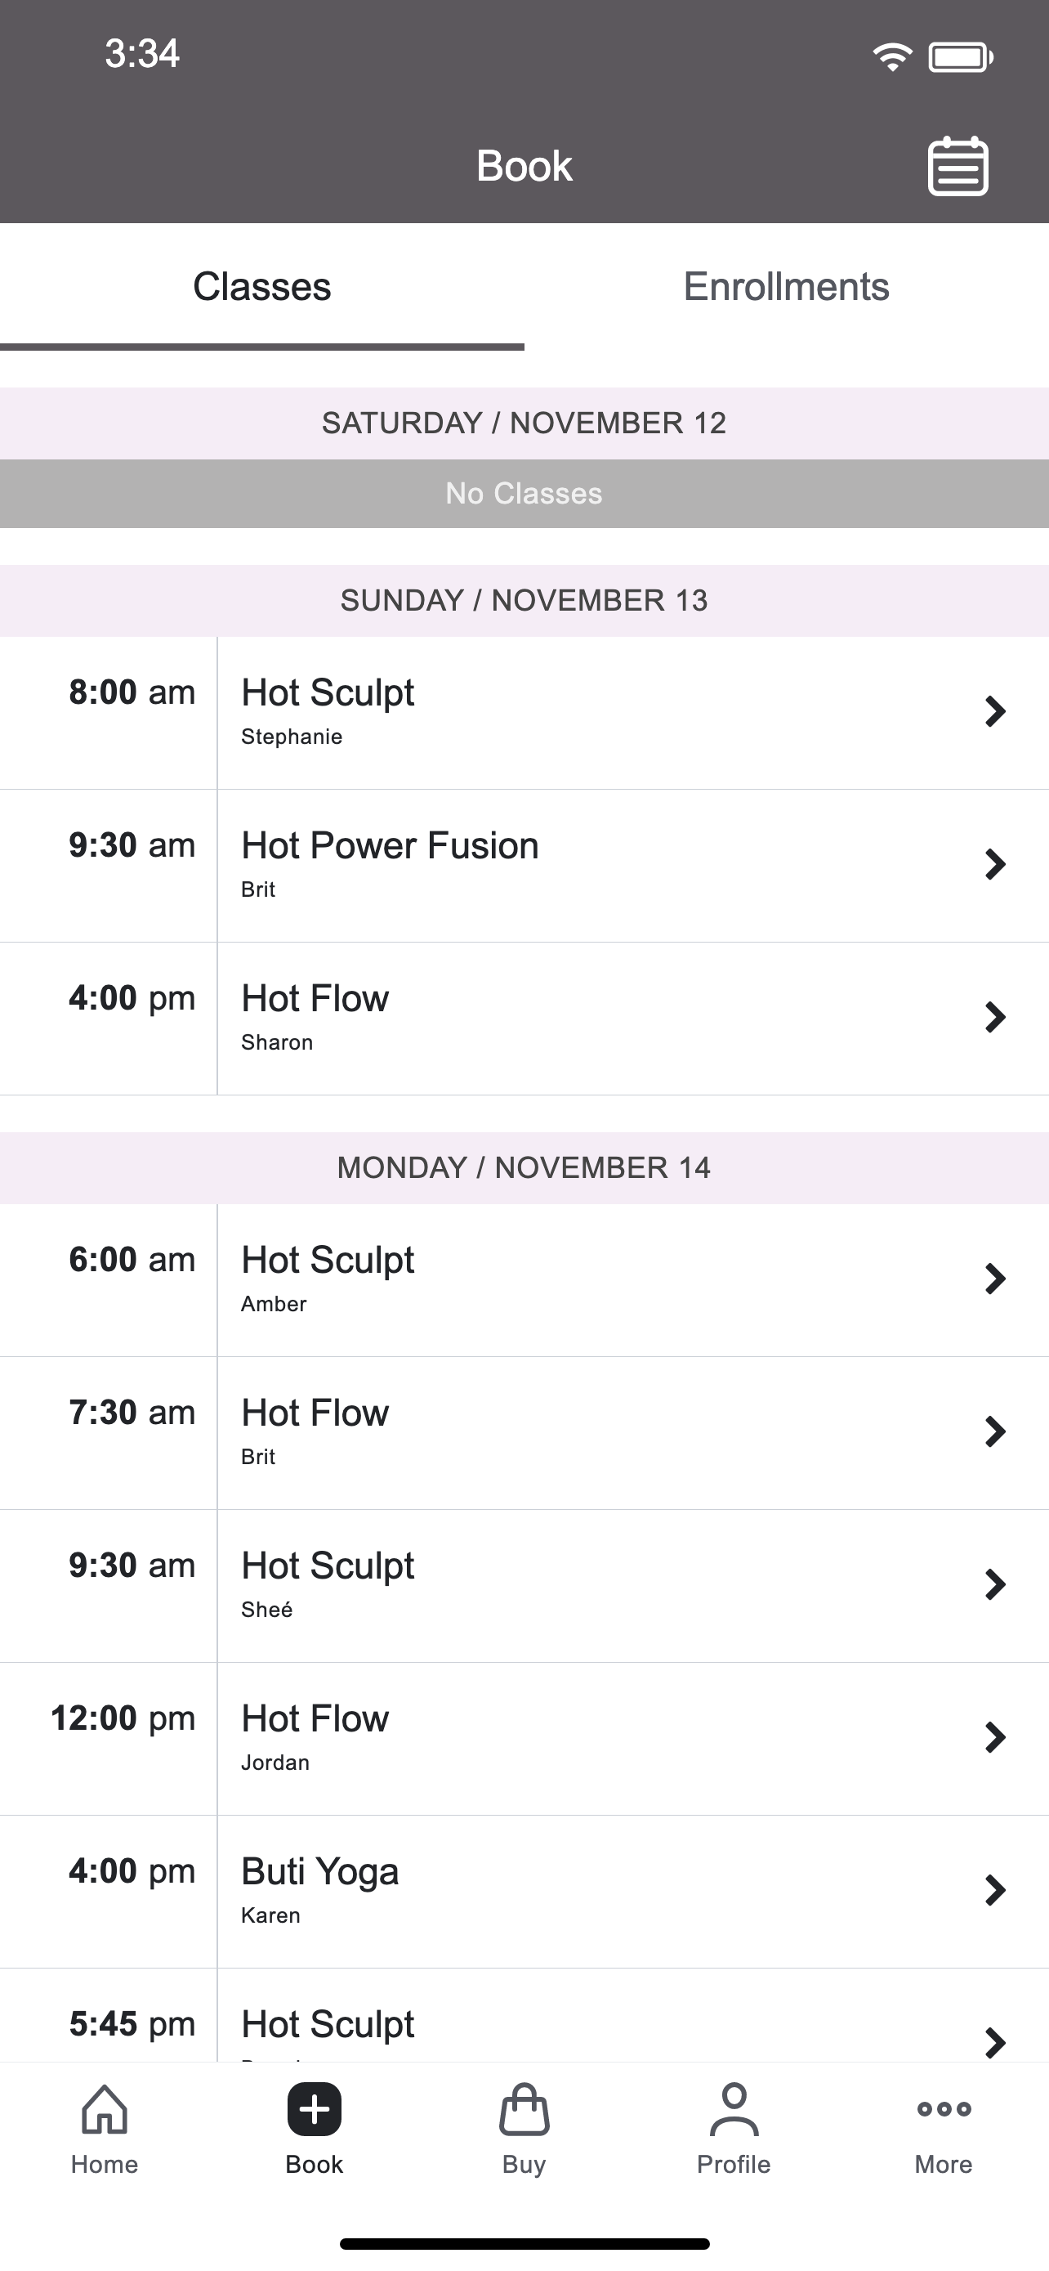Expand the Hot Power Fusion chevron
Viewport: 1049px width, 2271px height.
995,865
